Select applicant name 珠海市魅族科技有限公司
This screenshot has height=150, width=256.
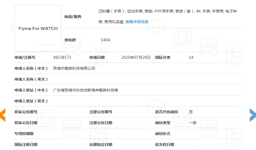(x=74, y=68)
